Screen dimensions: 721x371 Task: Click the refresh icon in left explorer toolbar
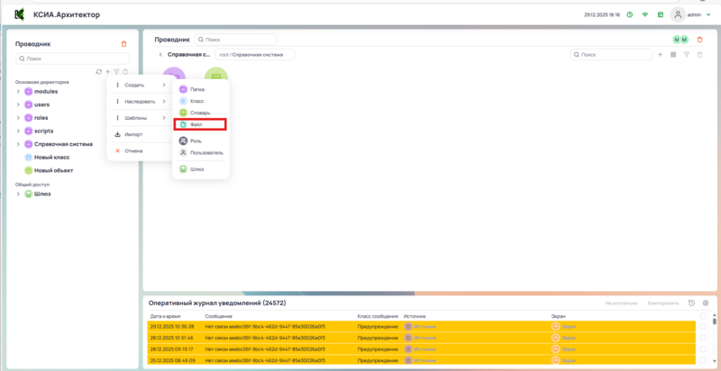point(98,72)
